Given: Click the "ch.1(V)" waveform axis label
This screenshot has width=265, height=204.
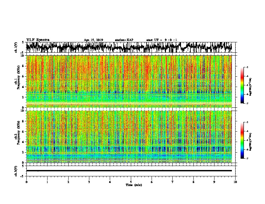Looking at the screenshot, I should pyautogui.click(x=16, y=47).
